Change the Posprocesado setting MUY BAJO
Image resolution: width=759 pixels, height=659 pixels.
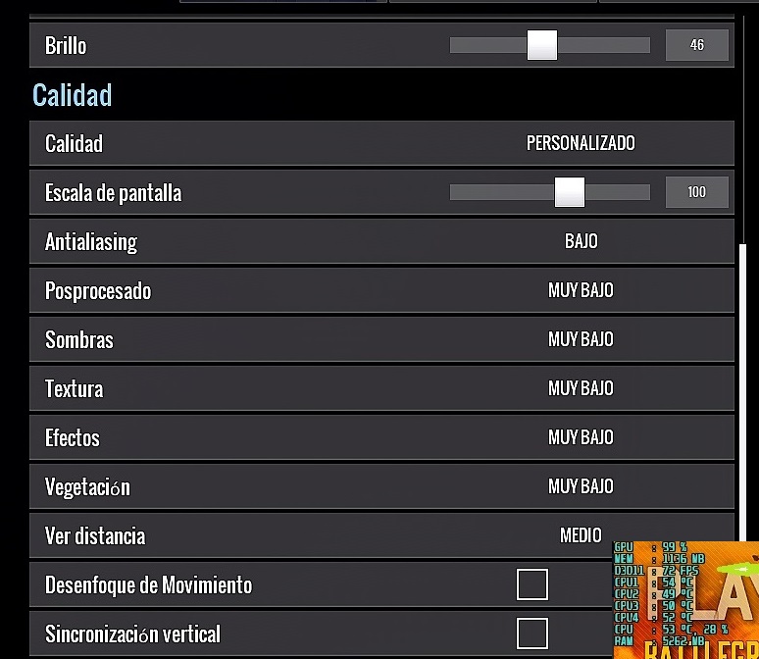pyautogui.click(x=581, y=290)
